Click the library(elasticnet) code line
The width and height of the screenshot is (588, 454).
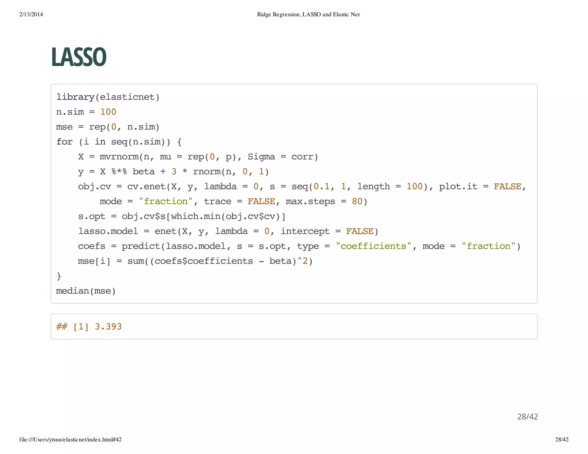tap(108, 97)
